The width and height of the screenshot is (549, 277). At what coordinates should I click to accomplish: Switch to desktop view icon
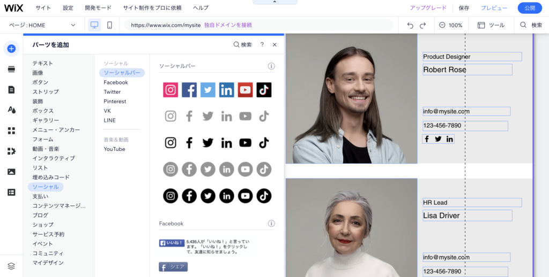94,25
